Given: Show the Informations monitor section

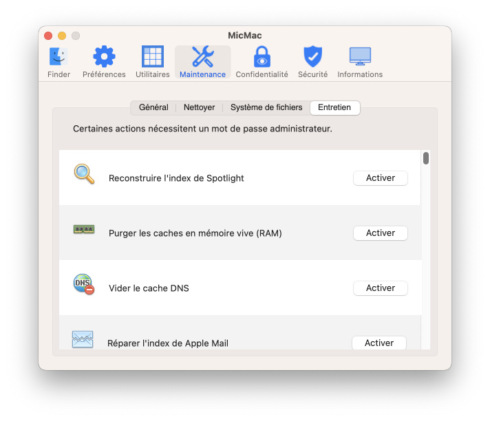Looking at the screenshot, I should coord(360,62).
